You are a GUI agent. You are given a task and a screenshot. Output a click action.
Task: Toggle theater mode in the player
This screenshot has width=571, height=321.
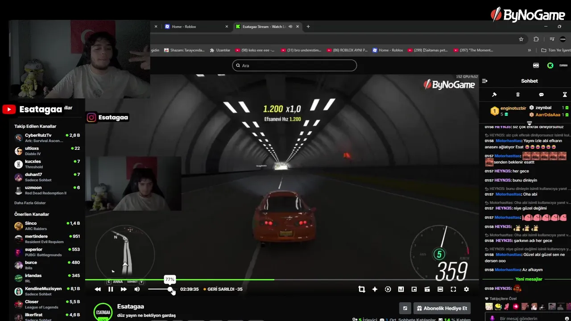(x=440, y=289)
